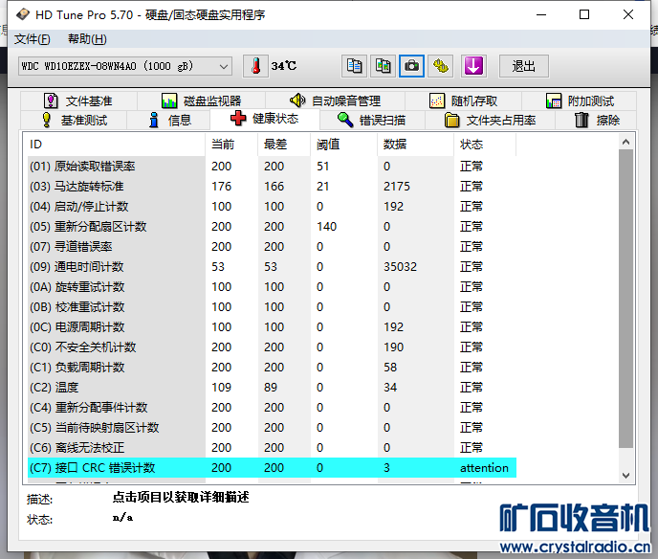Select row (03) 马达旋转标准

(x=272, y=187)
